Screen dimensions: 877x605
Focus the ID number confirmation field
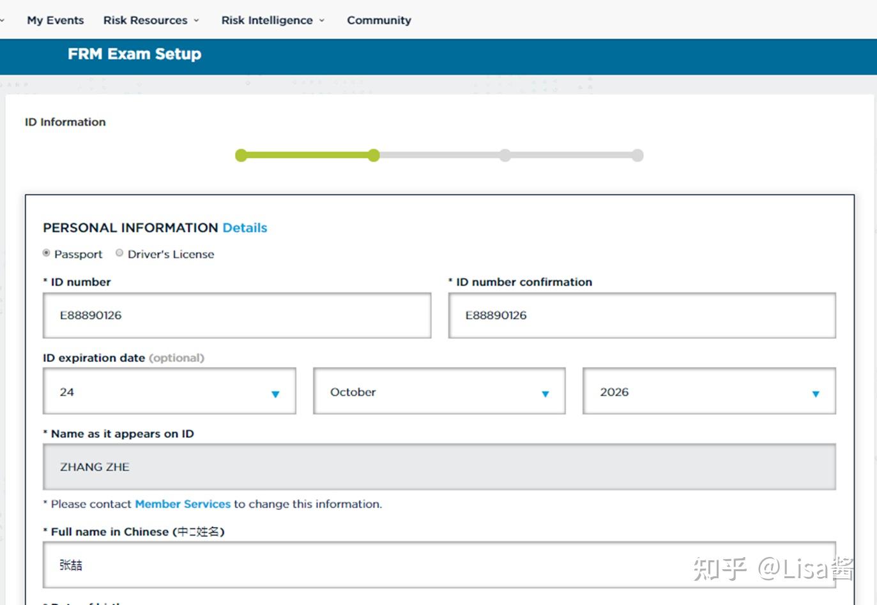point(641,315)
